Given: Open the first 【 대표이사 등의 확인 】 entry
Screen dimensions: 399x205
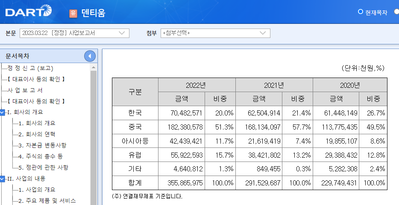Looking at the screenshot, I should point(35,79).
